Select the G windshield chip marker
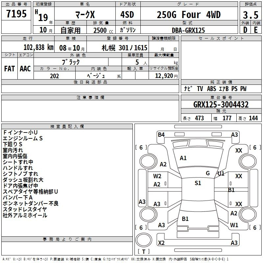The width and height of the screenshot is (263, 263). pos(208,173)
